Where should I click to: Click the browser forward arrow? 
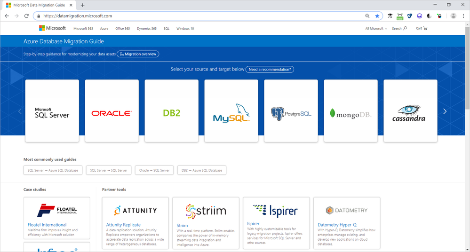16,16
